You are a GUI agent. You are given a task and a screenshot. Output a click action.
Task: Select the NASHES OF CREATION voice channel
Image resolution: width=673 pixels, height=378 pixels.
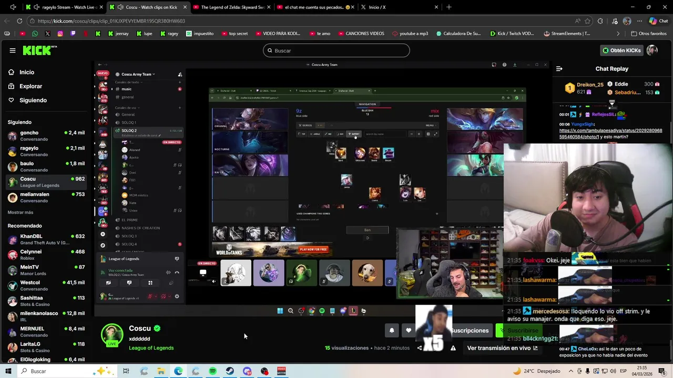pos(140,228)
